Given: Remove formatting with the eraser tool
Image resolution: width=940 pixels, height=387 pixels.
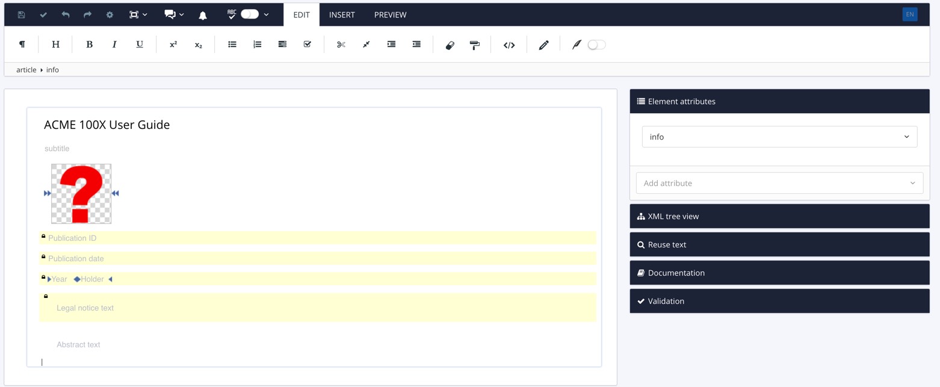Looking at the screenshot, I should (450, 45).
